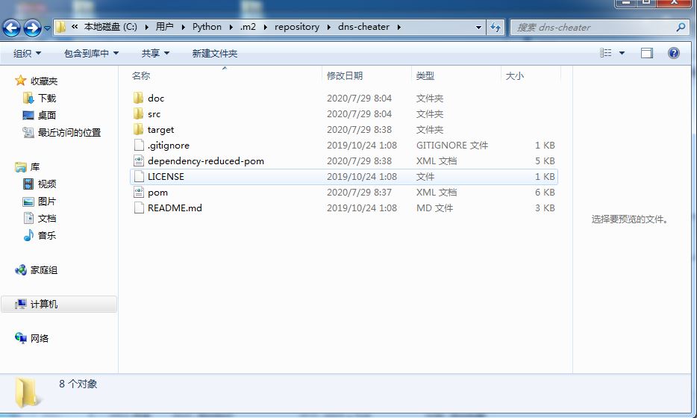Sort by 修改日期 column header
Viewport: 697px width, 418px height.
[345, 76]
